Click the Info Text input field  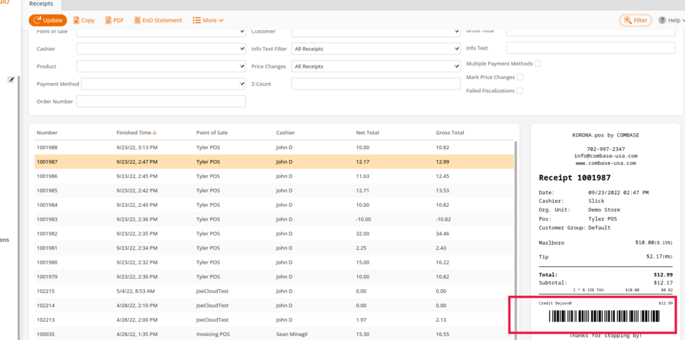point(591,48)
